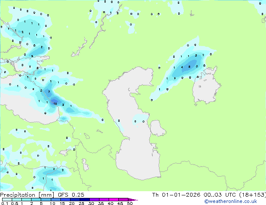Click the '00..03 UTC' time label
The image size is (266, 205).
click(220, 195)
